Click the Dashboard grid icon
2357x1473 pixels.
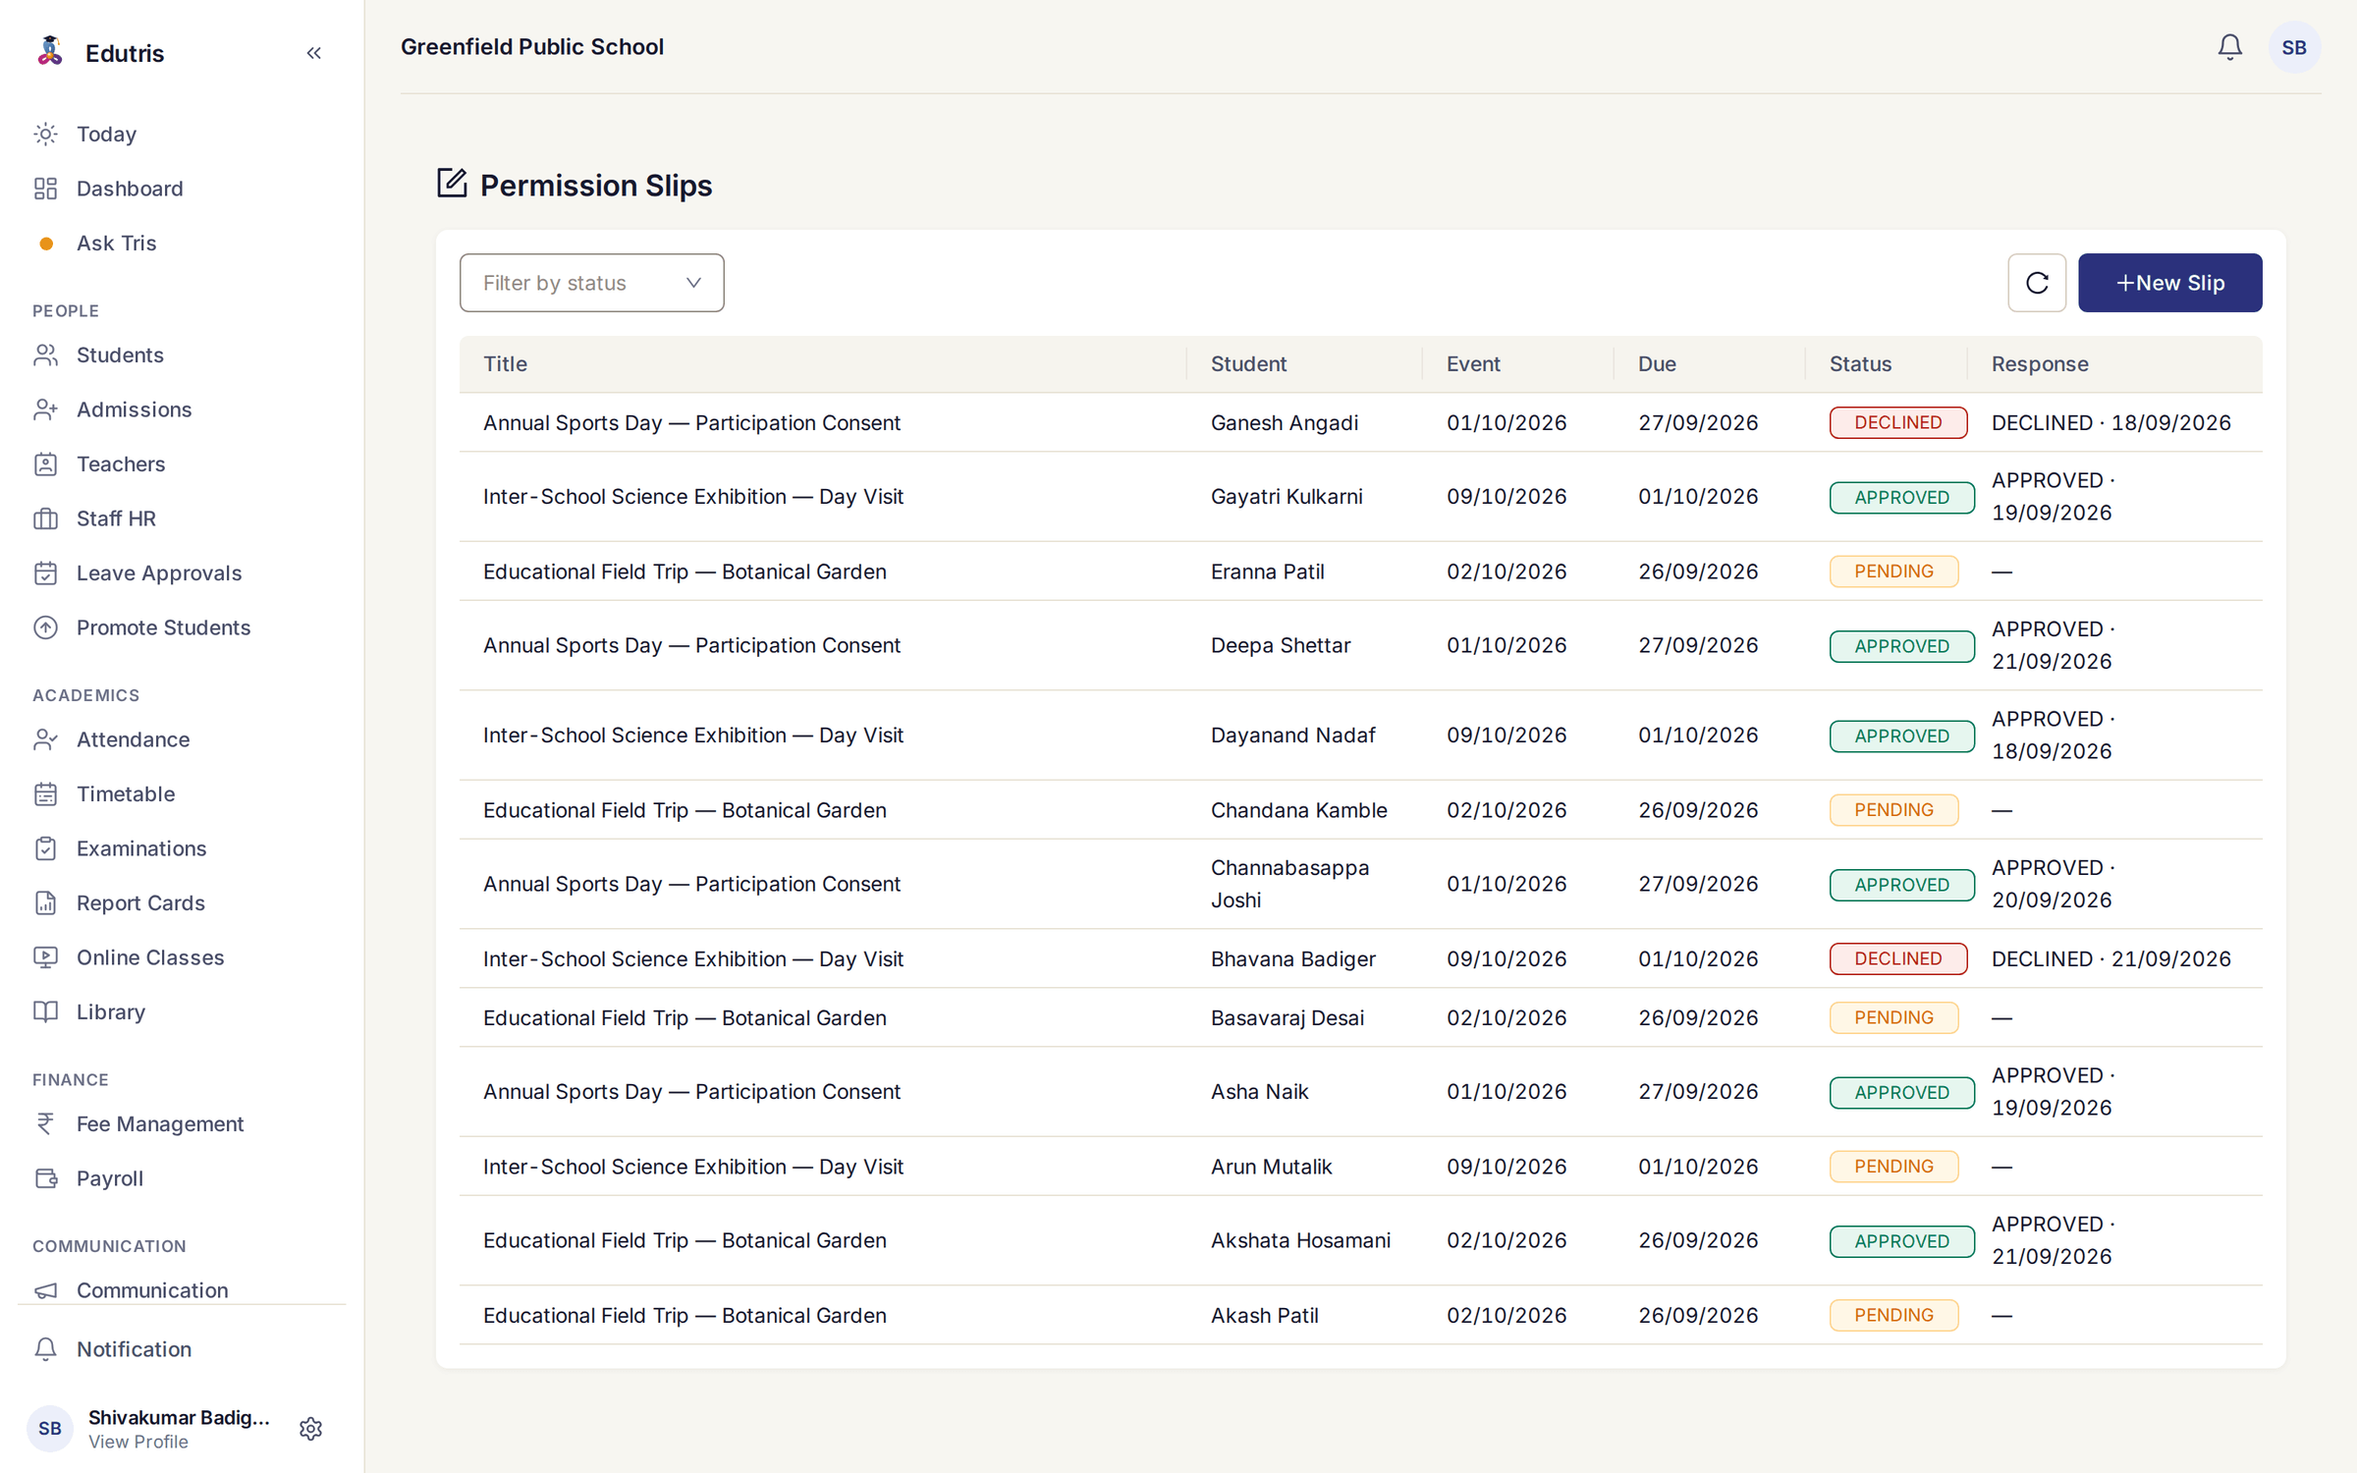[46, 189]
